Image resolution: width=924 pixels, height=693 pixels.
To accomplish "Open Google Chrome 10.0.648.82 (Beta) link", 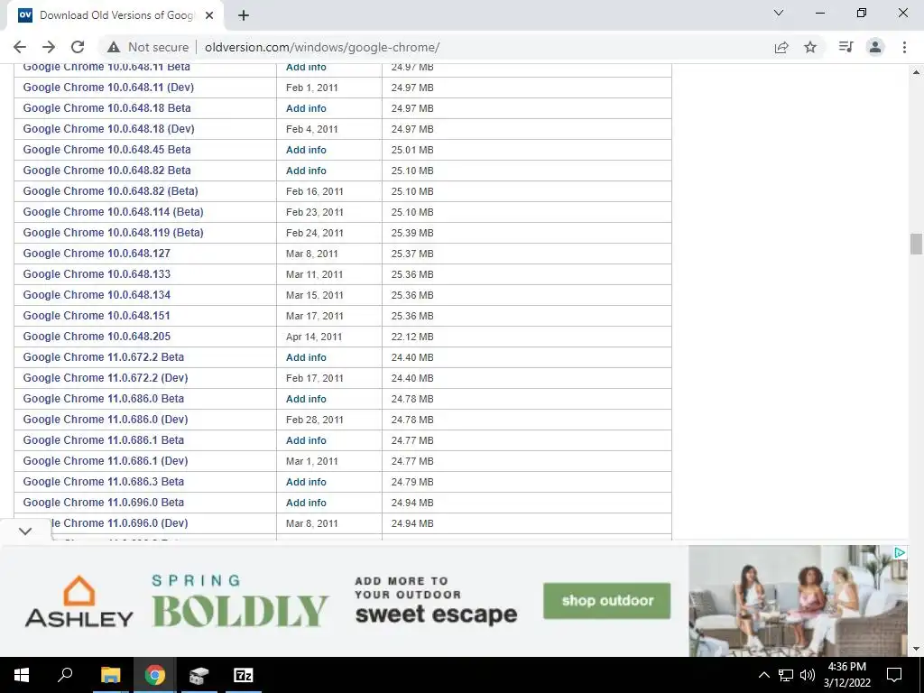I will point(110,191).
